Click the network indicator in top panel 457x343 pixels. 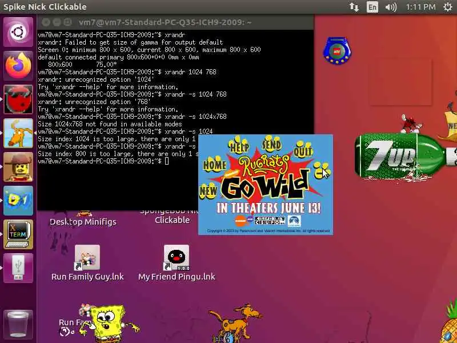pos(354,7)
